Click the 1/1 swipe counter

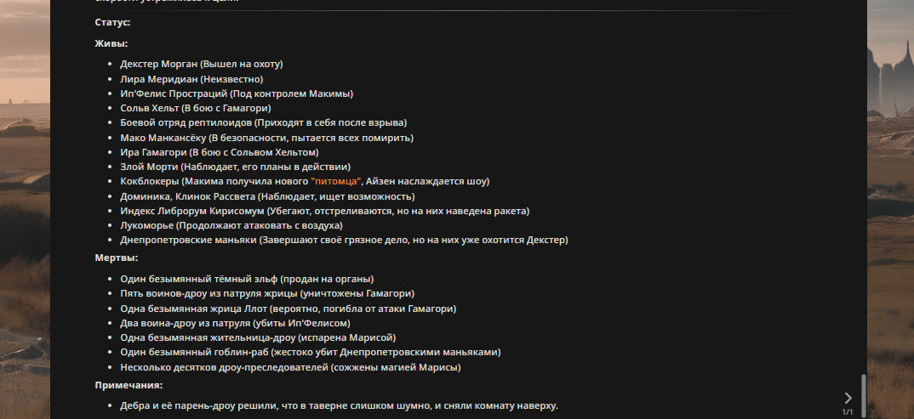(847, 412)
